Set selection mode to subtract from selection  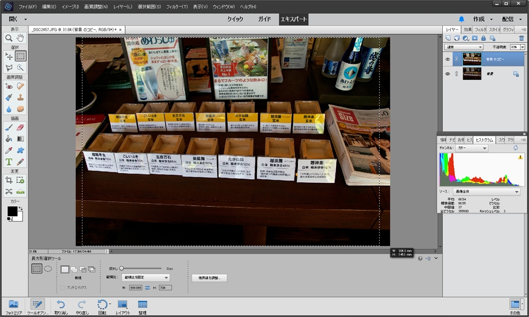point(83,269)
